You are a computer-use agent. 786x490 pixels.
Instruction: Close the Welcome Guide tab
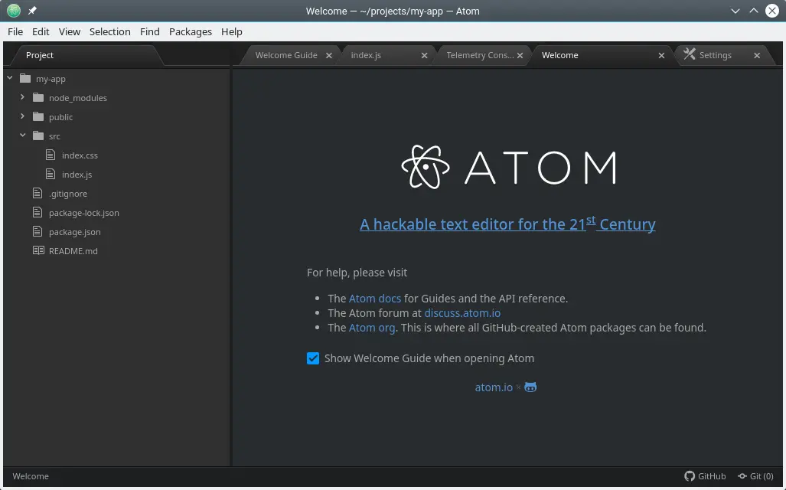tap(329, 56)
